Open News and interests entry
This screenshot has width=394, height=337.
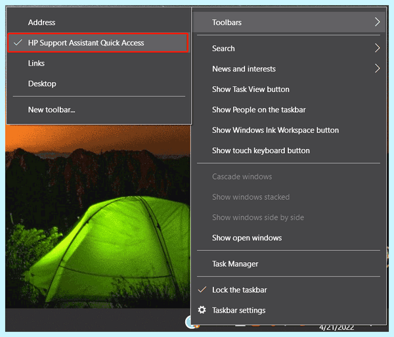click(x=289, y=68)
